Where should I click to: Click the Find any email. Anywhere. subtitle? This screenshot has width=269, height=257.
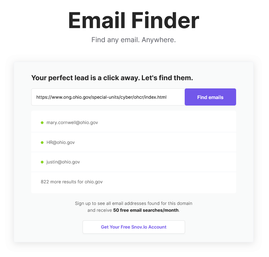coord(134,40)
